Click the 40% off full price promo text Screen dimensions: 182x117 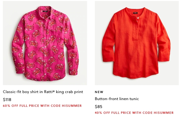(134, 113)
